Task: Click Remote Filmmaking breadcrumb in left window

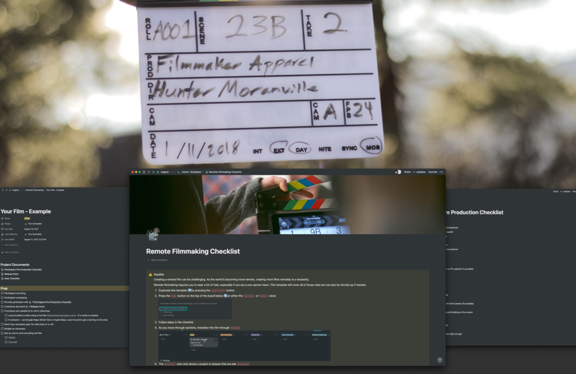Action: coord(34,190)
